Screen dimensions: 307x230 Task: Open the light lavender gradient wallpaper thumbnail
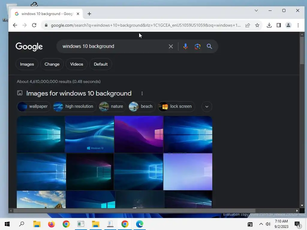pos(188,172)
